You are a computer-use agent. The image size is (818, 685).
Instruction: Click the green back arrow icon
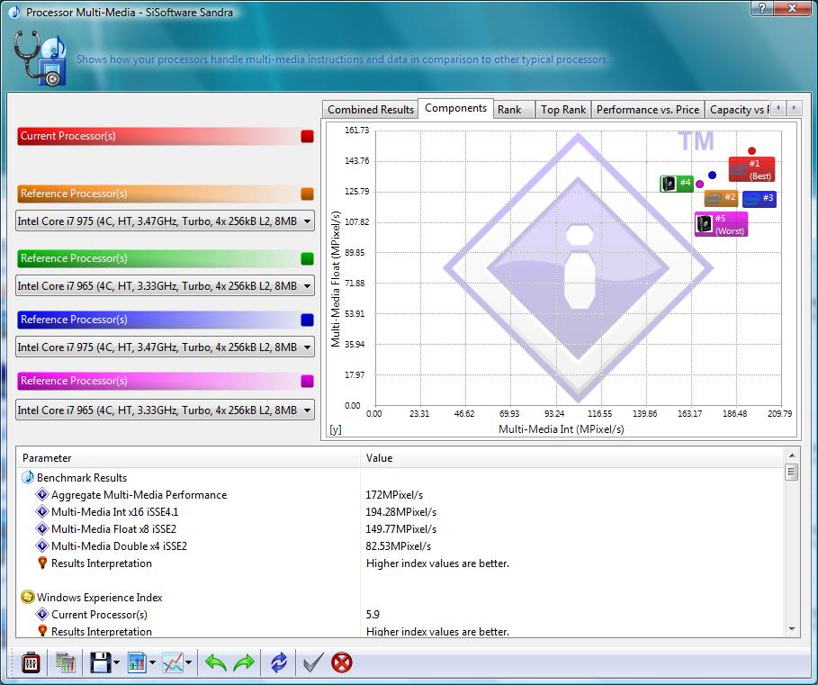click(216, 663)
